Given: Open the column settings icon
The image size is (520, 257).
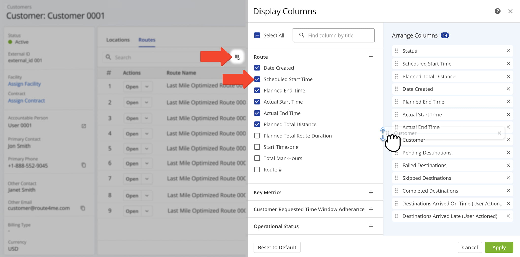Looking at the screenshot, I should coord(237,57).
